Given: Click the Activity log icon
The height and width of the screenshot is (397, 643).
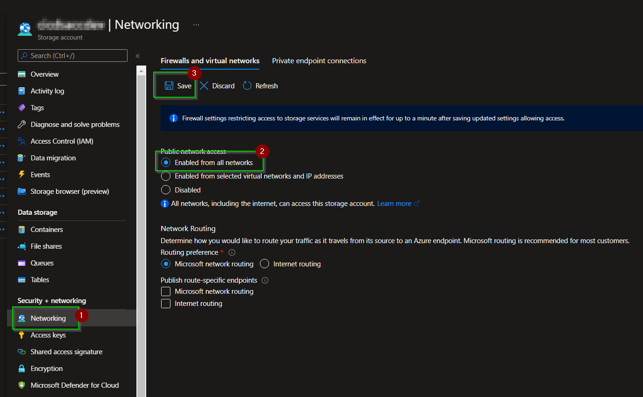Looking at the screenshot, I should point(21,91).
